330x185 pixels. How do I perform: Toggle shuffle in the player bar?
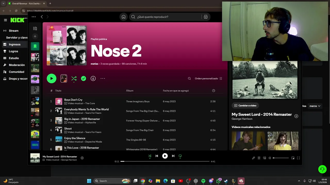[x=150, y=156]
